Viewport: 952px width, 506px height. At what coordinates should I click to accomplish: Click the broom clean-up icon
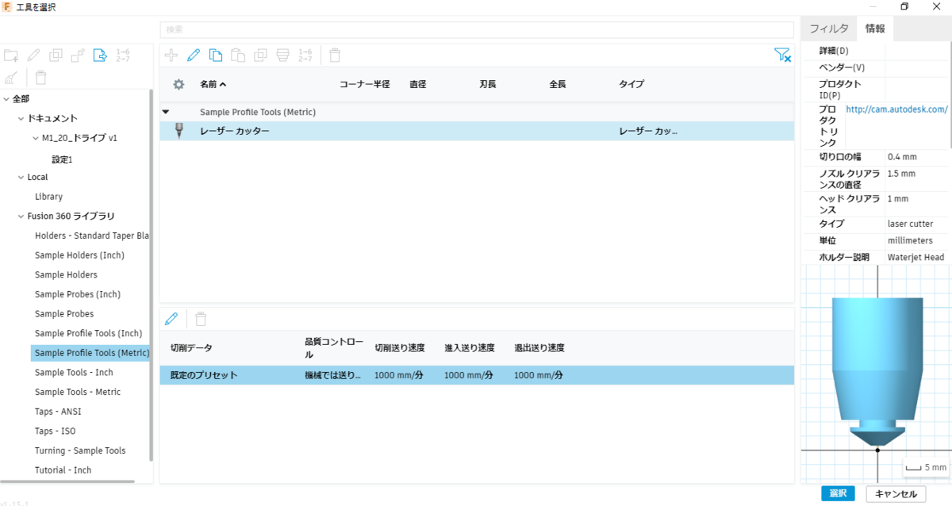10,78
